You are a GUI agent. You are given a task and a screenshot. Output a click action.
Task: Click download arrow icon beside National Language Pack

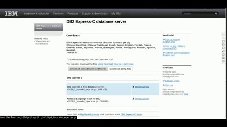(x=133, y=99)
